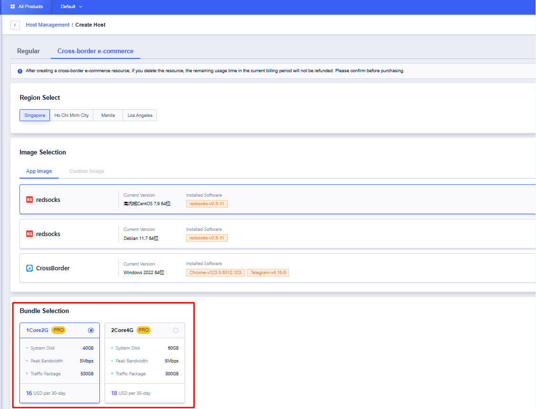Open the App Image tab
The width and height of the screenshot is (536, 409).
click(39, 171)
